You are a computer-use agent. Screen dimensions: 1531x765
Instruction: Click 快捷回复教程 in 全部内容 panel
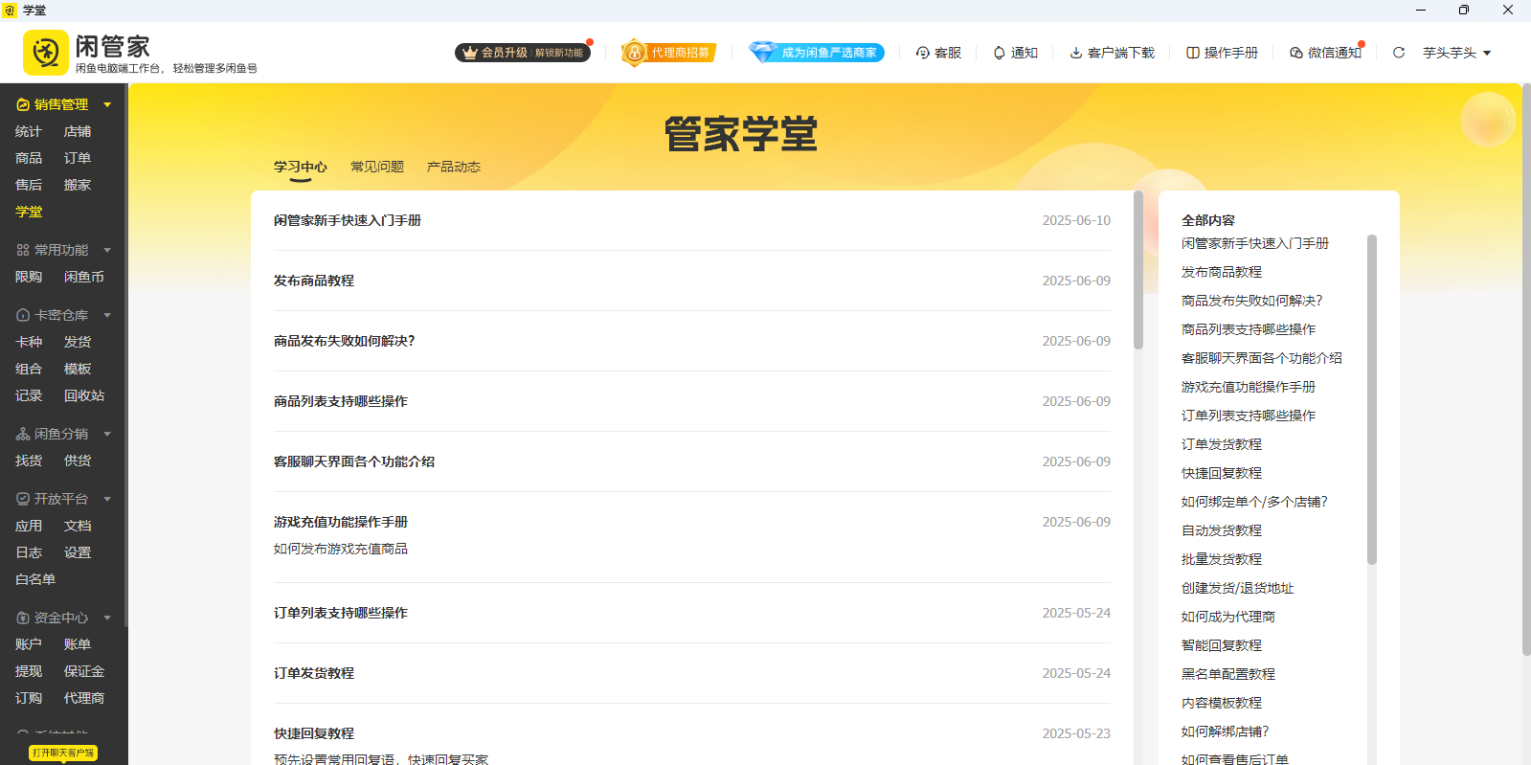1222,473
